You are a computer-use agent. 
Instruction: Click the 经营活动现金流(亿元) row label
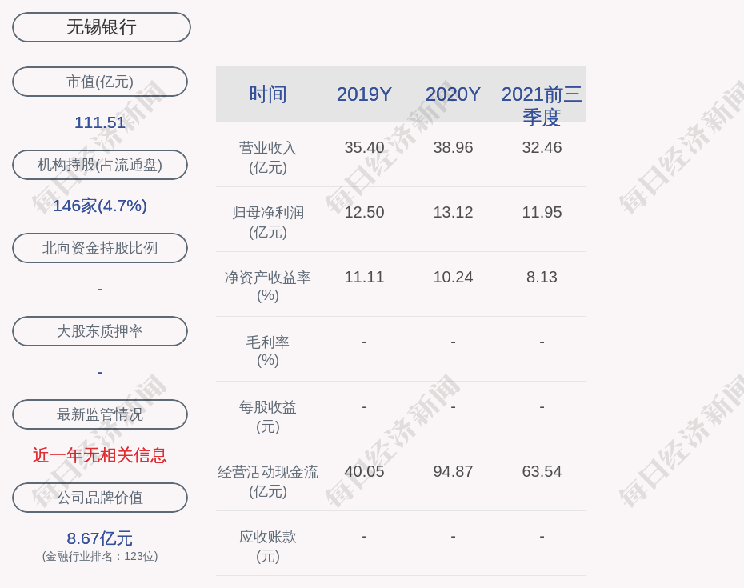(x=268, y=482)
